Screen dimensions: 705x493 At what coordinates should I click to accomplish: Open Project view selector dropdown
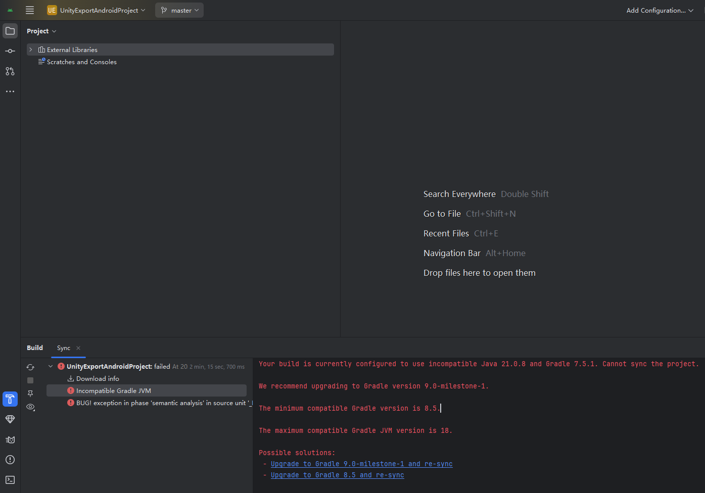41,31
